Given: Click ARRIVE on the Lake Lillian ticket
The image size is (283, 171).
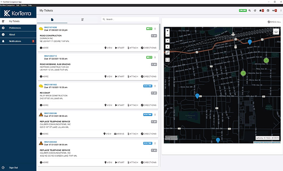Looking at the screenshot, I should click(119, 134).
